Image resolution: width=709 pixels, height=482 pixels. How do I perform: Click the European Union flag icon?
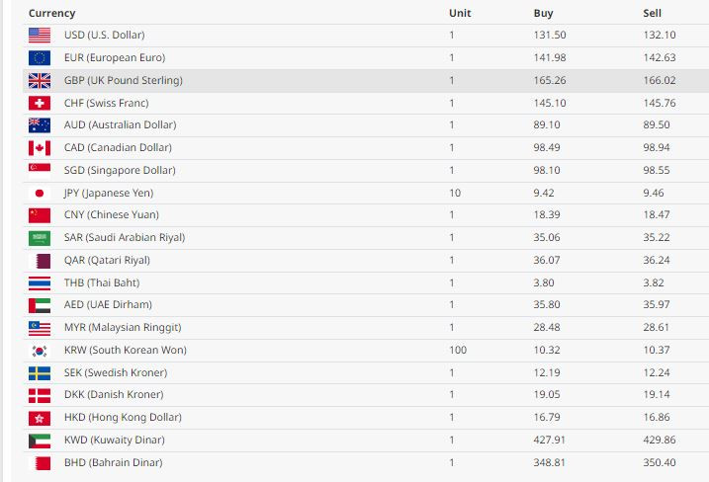(40, 58)
